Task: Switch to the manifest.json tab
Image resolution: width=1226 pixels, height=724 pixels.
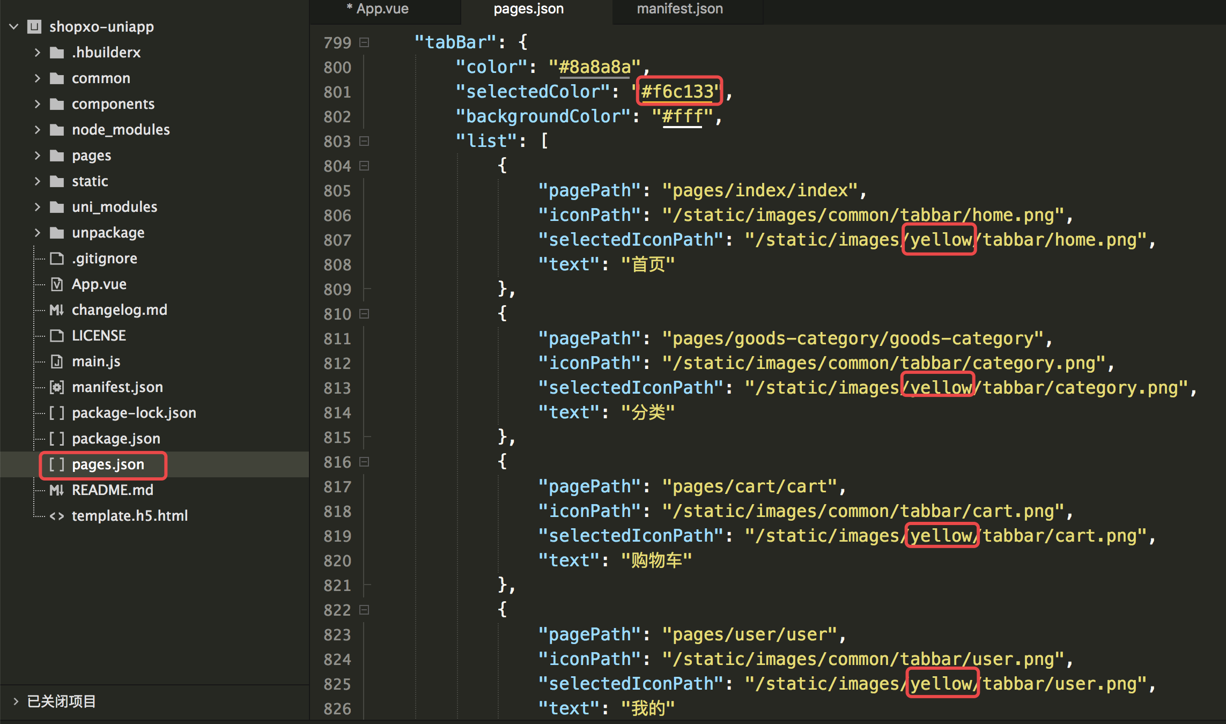Action: click(680, 9)
